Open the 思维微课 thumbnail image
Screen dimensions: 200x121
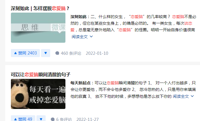point(38,28)
